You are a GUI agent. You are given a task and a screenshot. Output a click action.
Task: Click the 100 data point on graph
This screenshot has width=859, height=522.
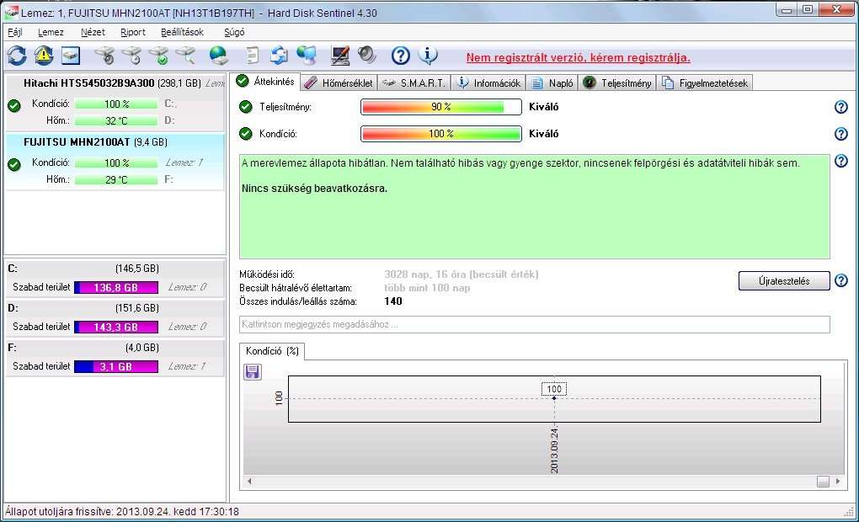coord(554,397)
